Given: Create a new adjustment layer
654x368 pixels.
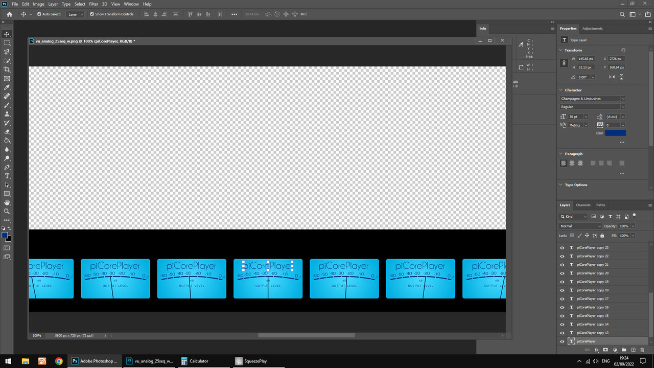Looking at the screenshot, I should pyautogui.click(x=615, y=350).
